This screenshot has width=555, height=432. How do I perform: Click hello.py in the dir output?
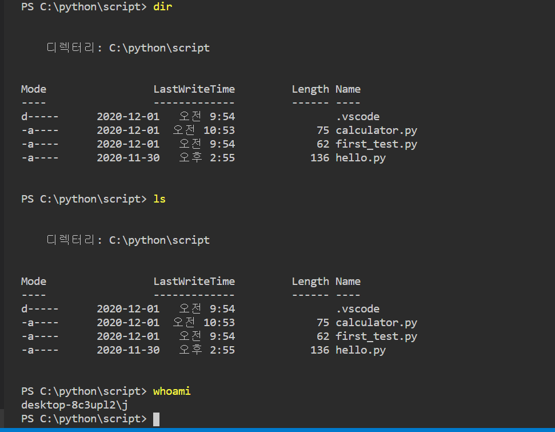pos(360,158)
